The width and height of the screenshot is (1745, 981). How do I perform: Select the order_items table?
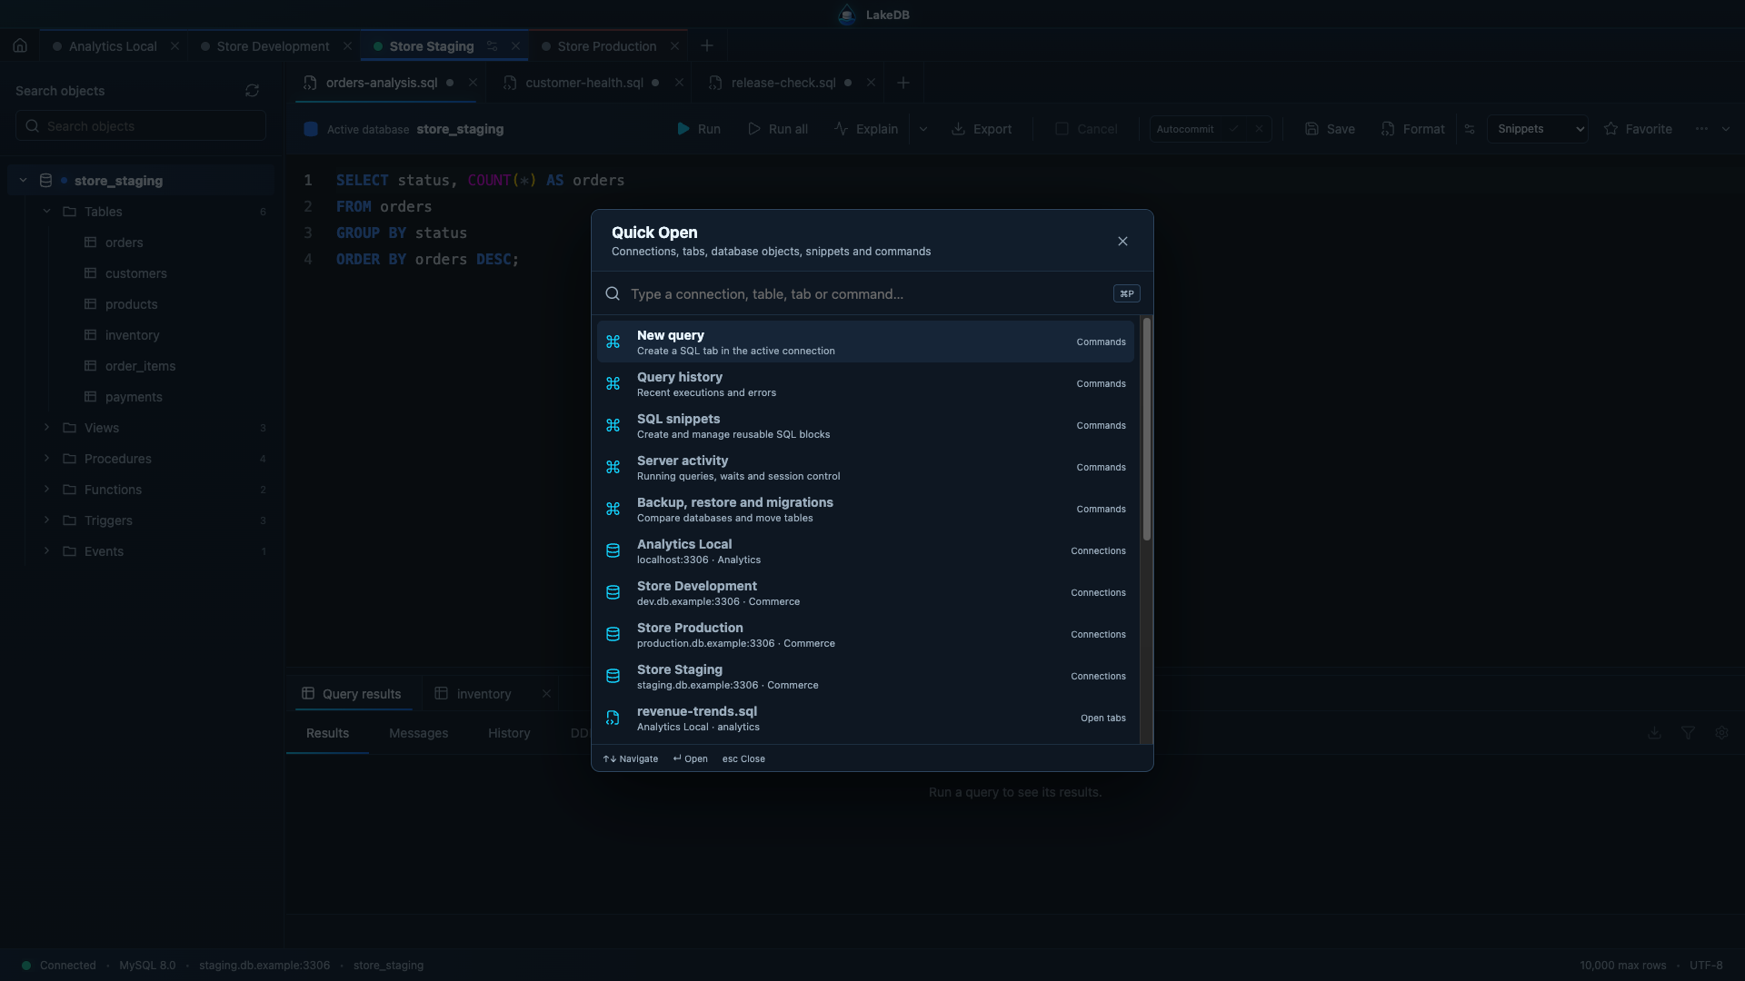tap(140, 366)
